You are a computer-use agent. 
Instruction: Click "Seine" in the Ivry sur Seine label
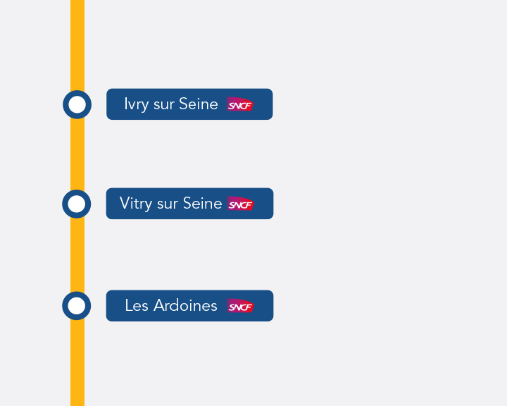click(198, 104)
